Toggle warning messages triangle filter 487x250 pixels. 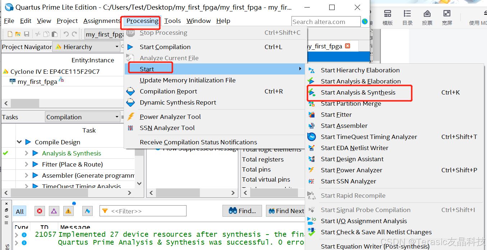(68, 211)
